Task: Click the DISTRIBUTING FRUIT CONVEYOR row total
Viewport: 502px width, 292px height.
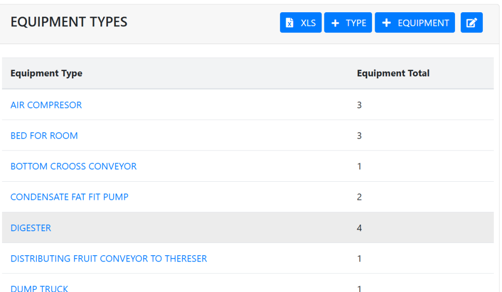Action: 359,259
